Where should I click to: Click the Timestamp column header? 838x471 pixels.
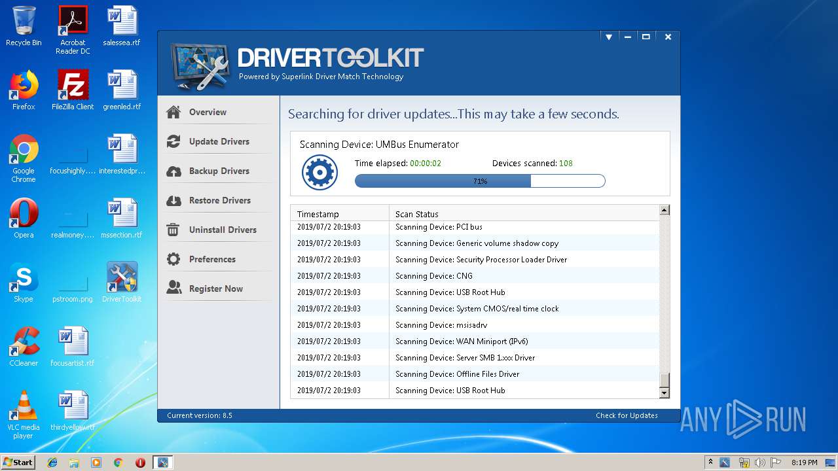[340, 214]
